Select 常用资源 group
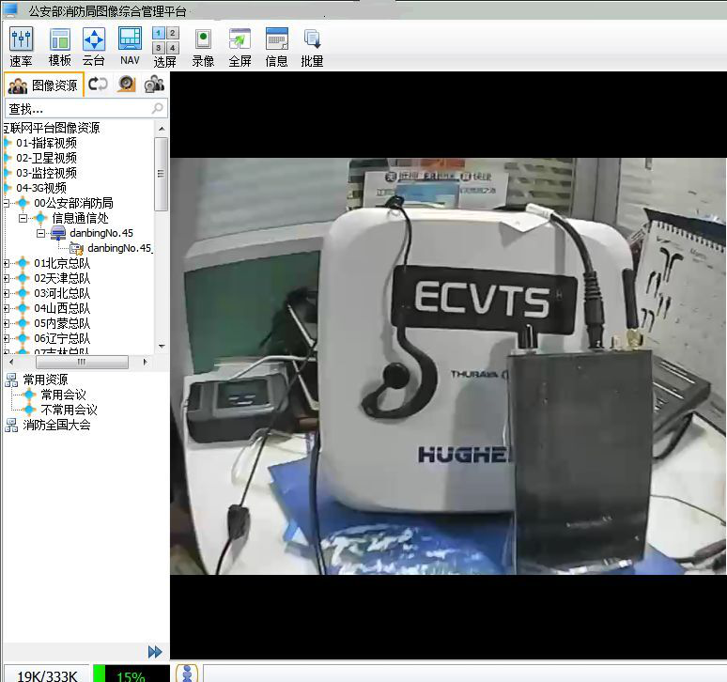The image size is (727, 682). pyautogui.click(x=45, y=380)
